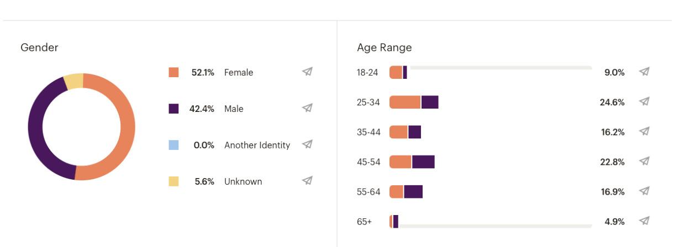Click the orange segment of the donut chart
Viewport: 674px width, 247px height.
127,127
